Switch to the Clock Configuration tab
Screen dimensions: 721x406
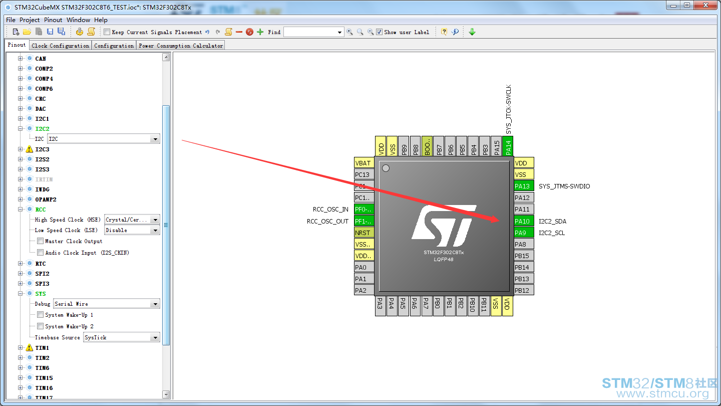coord(60,46)
